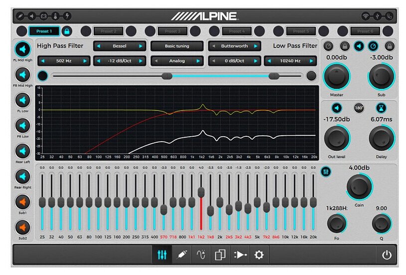Increase the 502 Hz high pass frequency
The height and width of the screenshot is (275, 406).
tap(85, 61)
